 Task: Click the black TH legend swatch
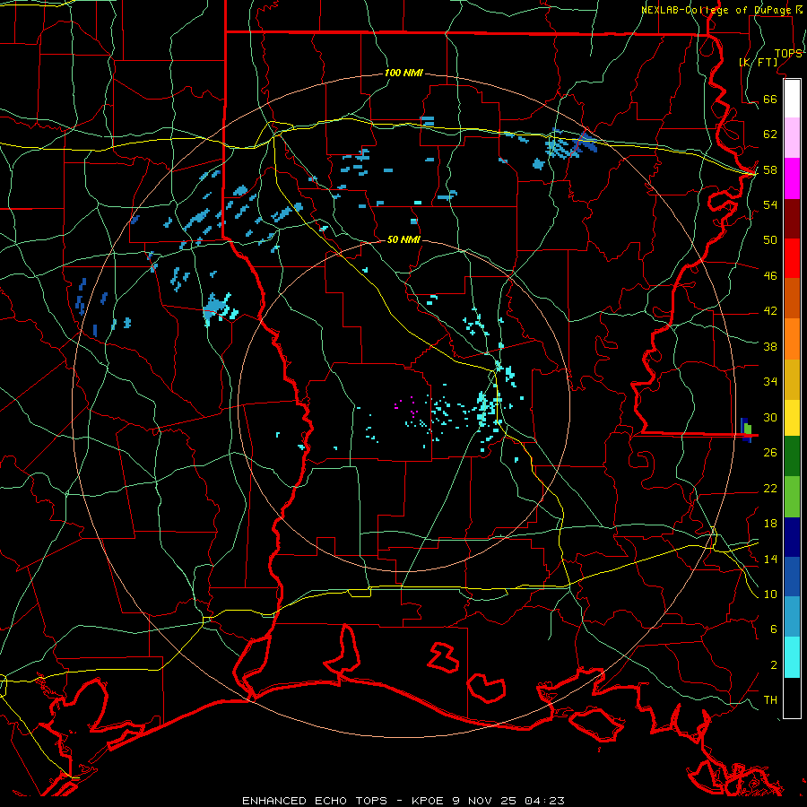pyautogui.click(x=792, y=698)
